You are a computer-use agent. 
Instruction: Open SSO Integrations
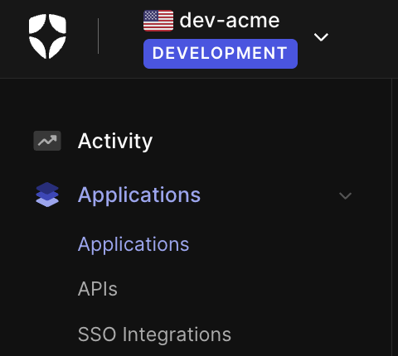point(154,334)
